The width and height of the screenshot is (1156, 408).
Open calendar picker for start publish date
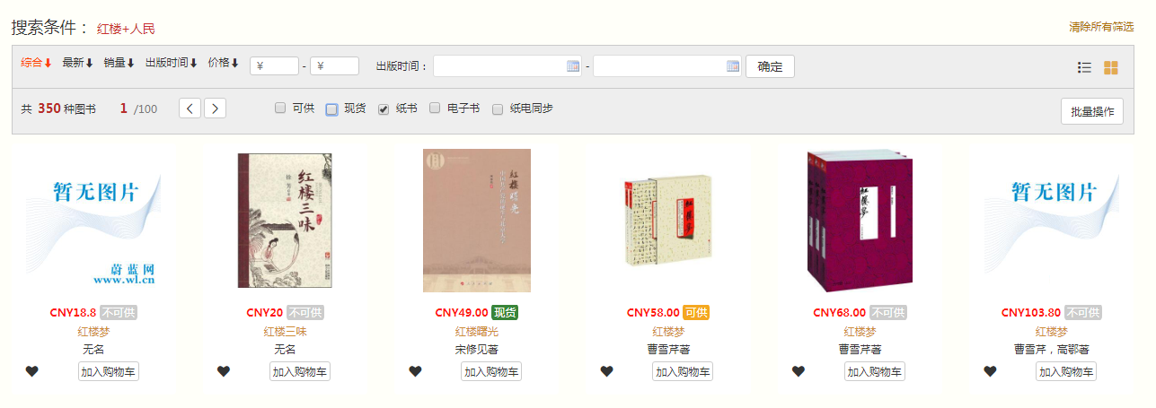click(x=573, y=65)
